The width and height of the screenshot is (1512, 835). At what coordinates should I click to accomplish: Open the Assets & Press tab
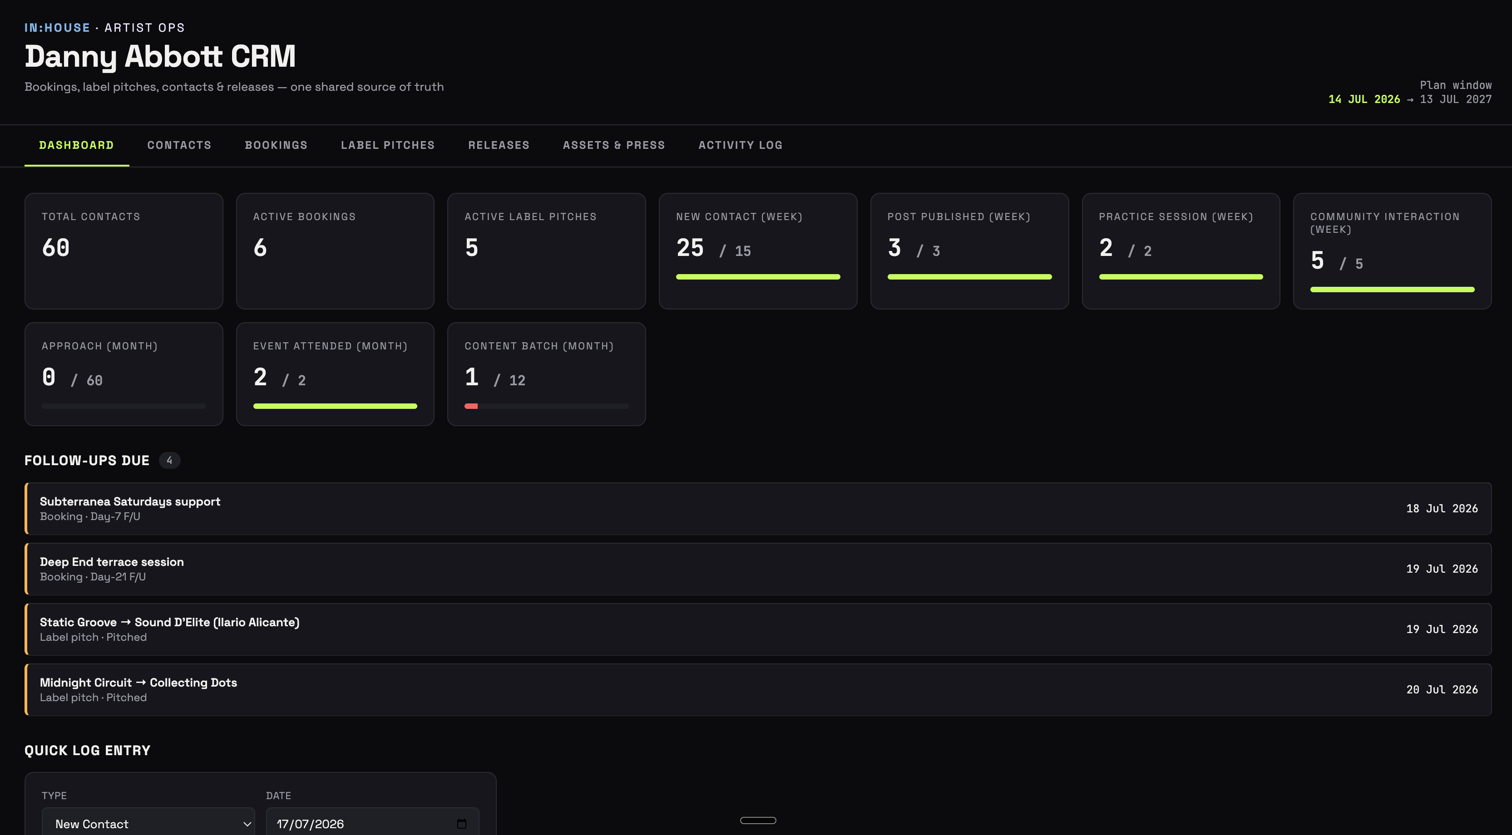[x=613, y=145]
